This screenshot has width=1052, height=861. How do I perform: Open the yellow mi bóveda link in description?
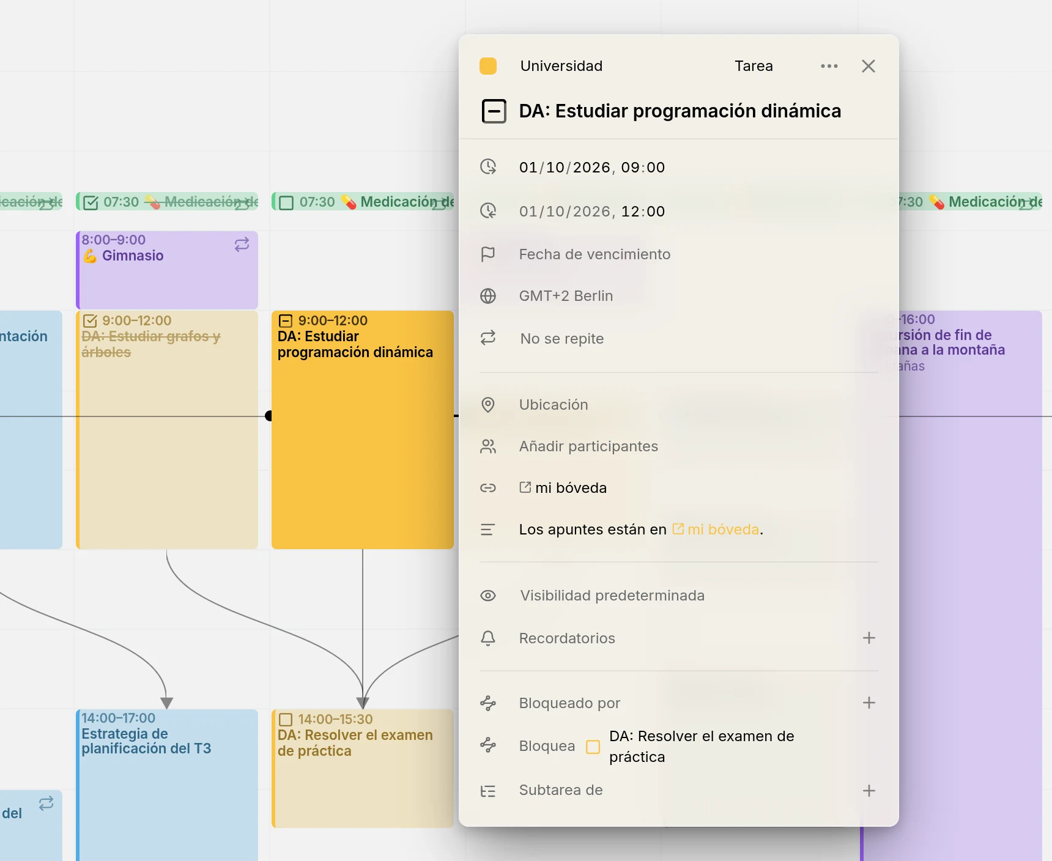pos(716,530)
